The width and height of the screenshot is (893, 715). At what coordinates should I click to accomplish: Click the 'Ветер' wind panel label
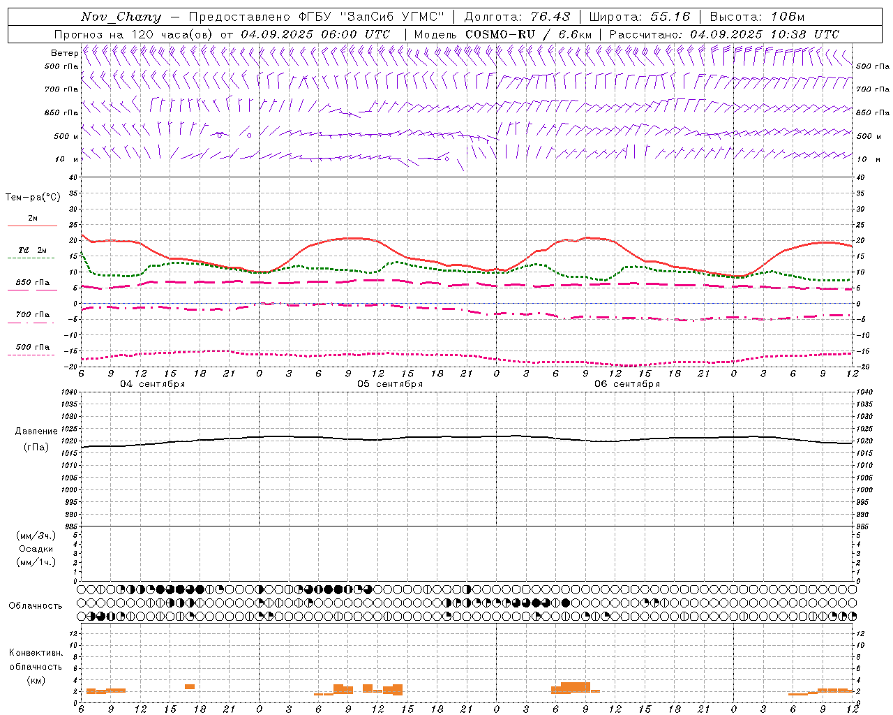click(x=64, y=53)
